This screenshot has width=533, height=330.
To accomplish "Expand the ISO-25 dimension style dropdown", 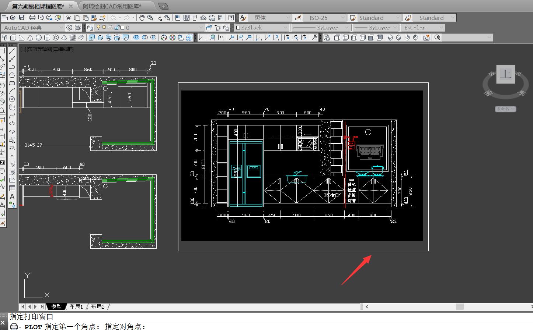I will 342,18.
